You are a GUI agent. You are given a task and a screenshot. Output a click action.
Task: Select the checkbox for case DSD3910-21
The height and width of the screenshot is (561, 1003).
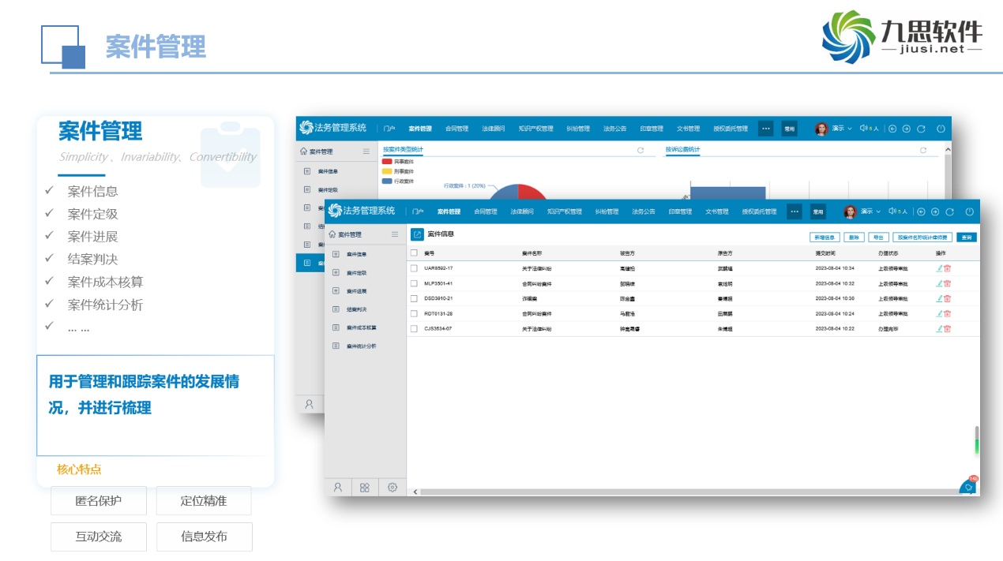click(x=414, y=298)
